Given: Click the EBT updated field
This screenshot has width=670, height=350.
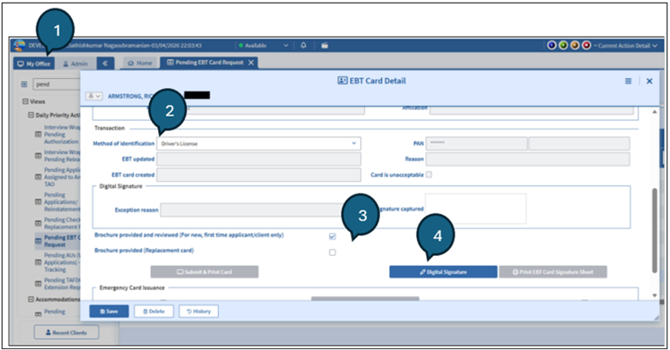Looking at the screenshot, I should [259, 160].
